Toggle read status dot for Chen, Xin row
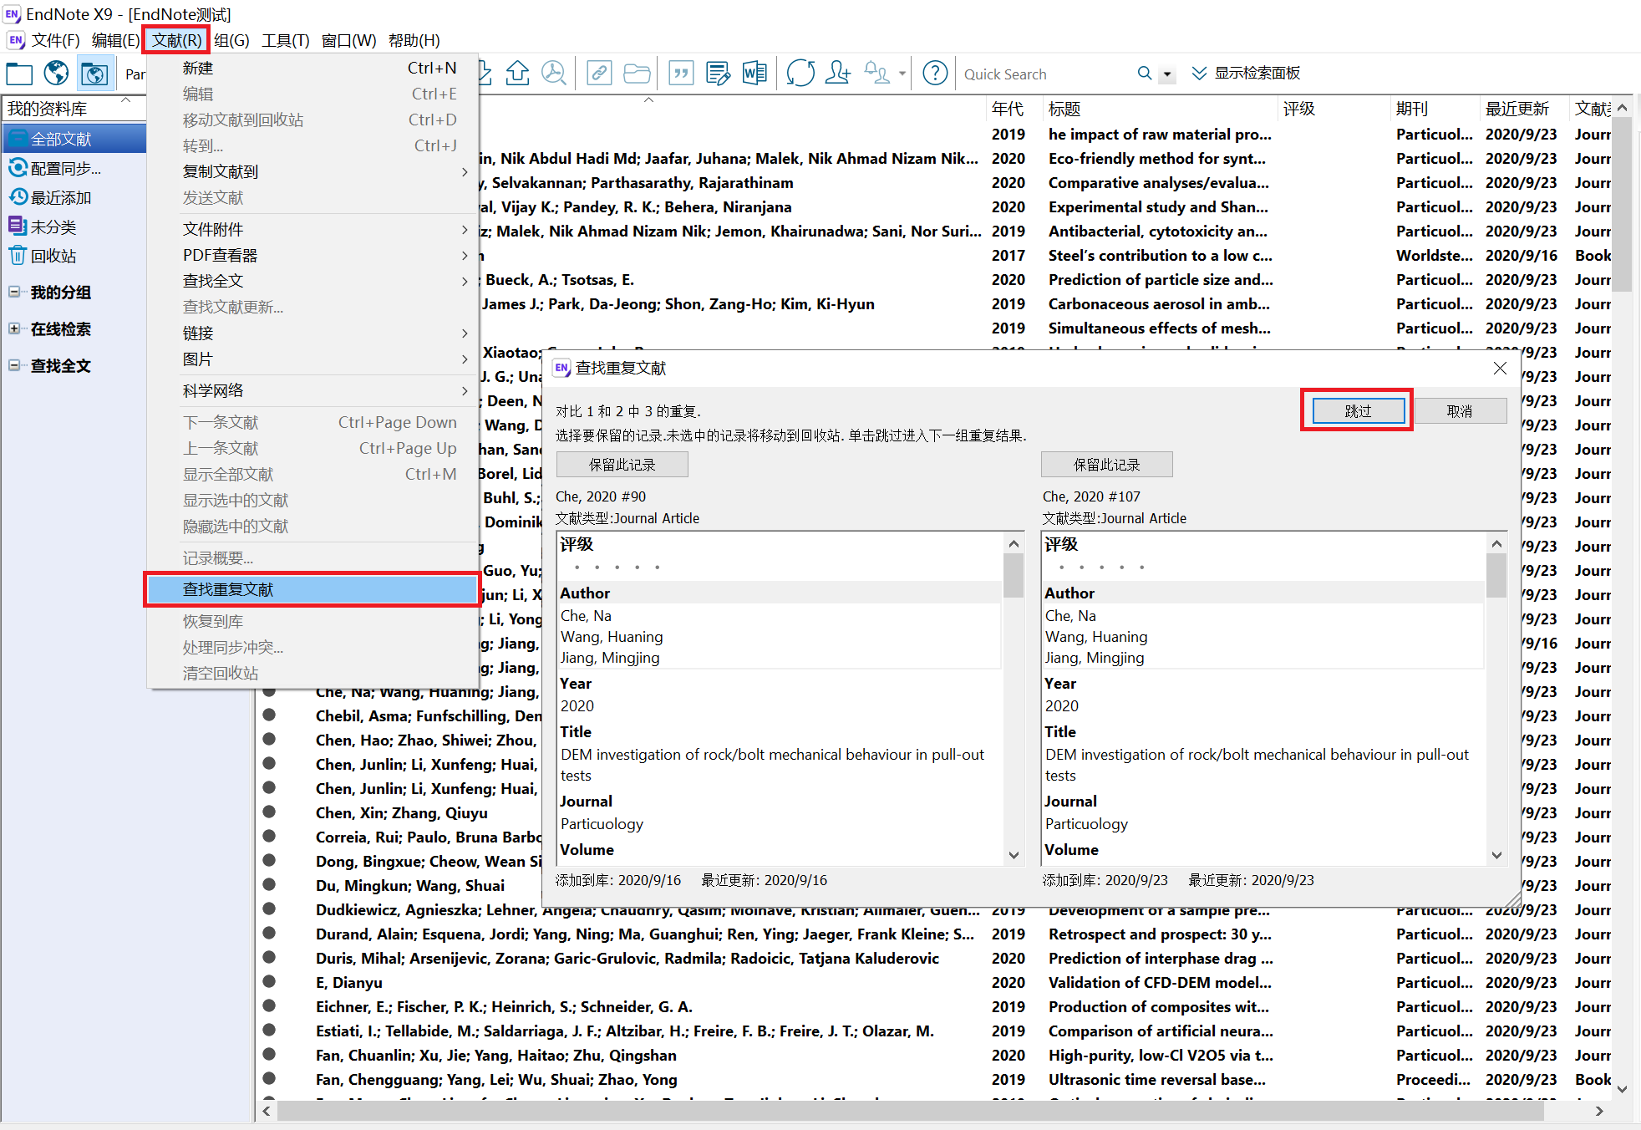 [x=269, y=812]
